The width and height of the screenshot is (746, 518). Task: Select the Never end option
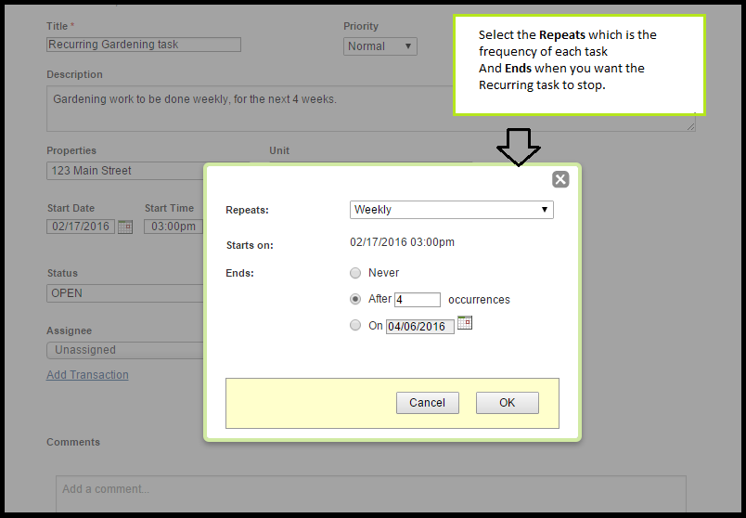(x=355, y=273)
